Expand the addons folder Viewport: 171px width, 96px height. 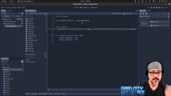3,72
